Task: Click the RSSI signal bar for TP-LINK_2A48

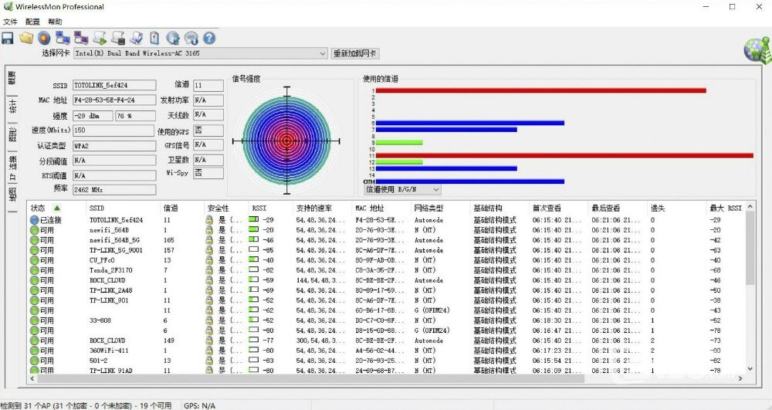Action: (253, 290)
